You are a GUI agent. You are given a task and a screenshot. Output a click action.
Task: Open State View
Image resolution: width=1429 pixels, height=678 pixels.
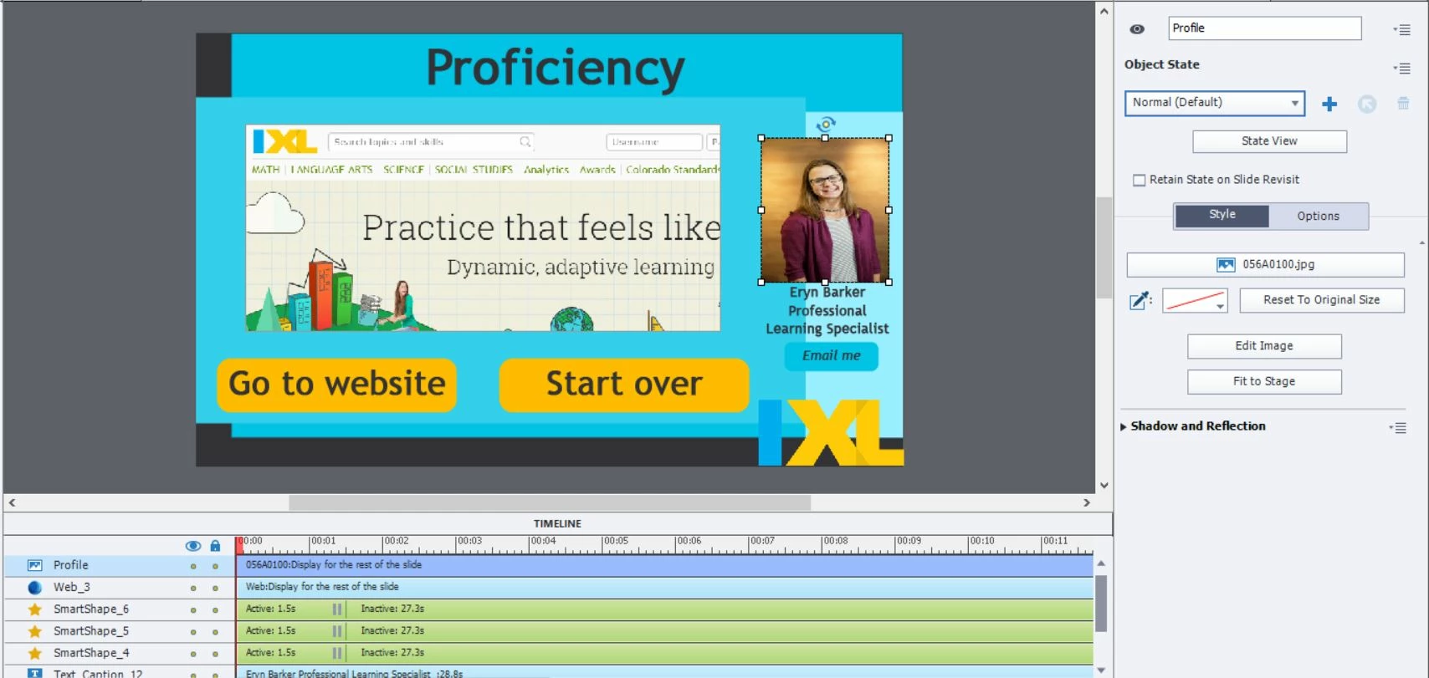coord(1269,141)
